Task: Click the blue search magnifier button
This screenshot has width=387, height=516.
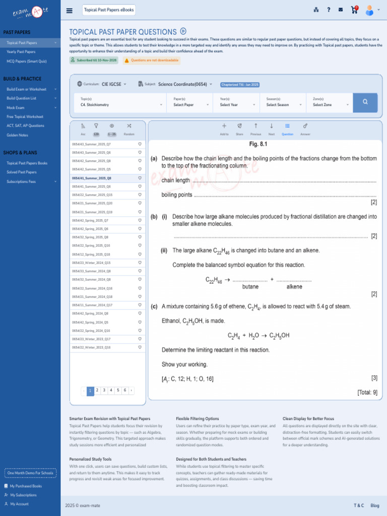Action: pos(365,102)
